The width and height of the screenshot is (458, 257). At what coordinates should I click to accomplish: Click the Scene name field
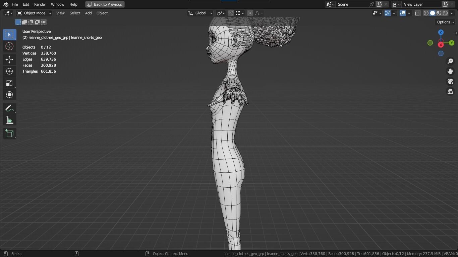click(352, 4)
